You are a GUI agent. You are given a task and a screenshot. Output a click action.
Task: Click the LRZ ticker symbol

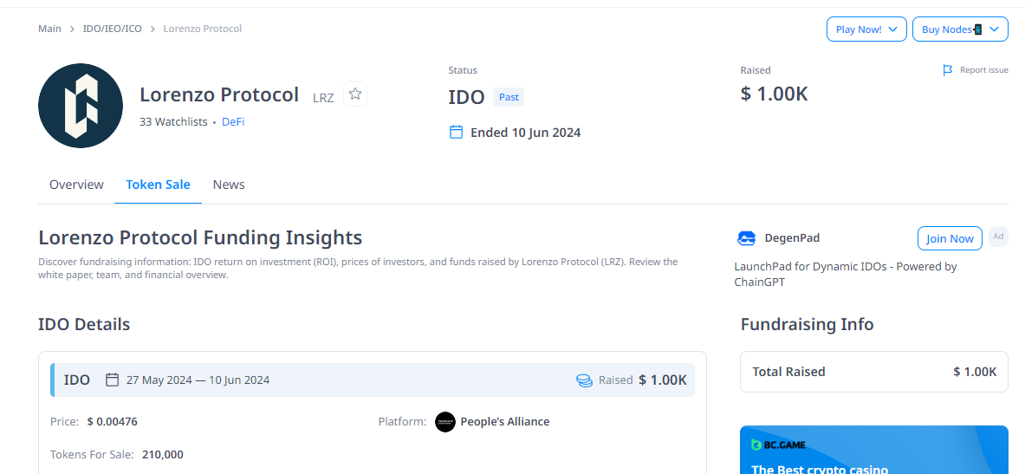(323, 98)
